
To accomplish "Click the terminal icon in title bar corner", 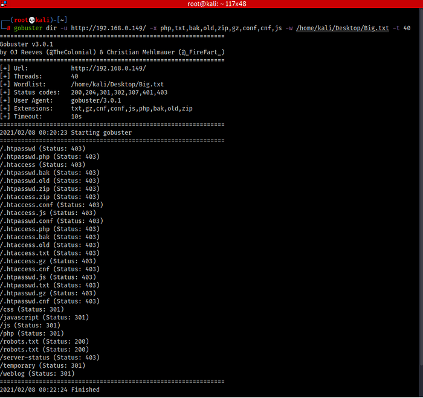I will tap(4, 4).
